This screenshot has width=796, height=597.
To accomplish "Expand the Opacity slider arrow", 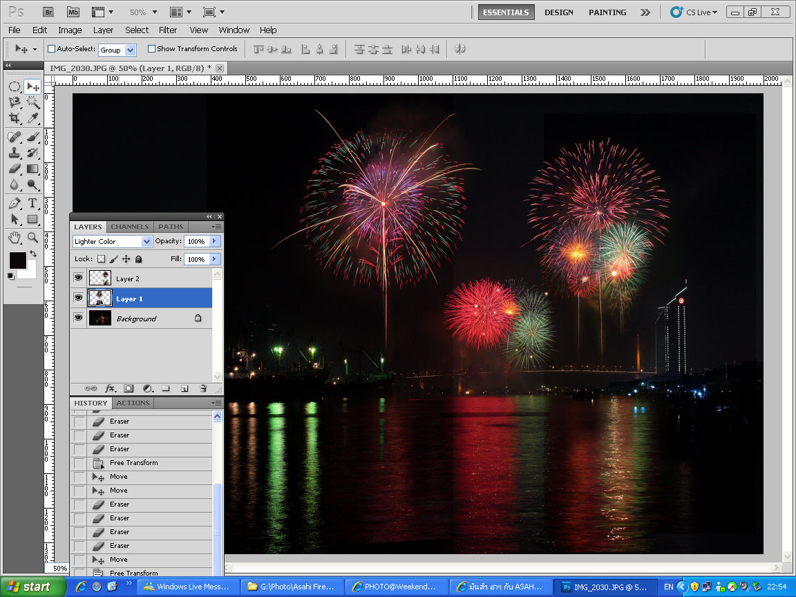I will click(x=214, y=241).
